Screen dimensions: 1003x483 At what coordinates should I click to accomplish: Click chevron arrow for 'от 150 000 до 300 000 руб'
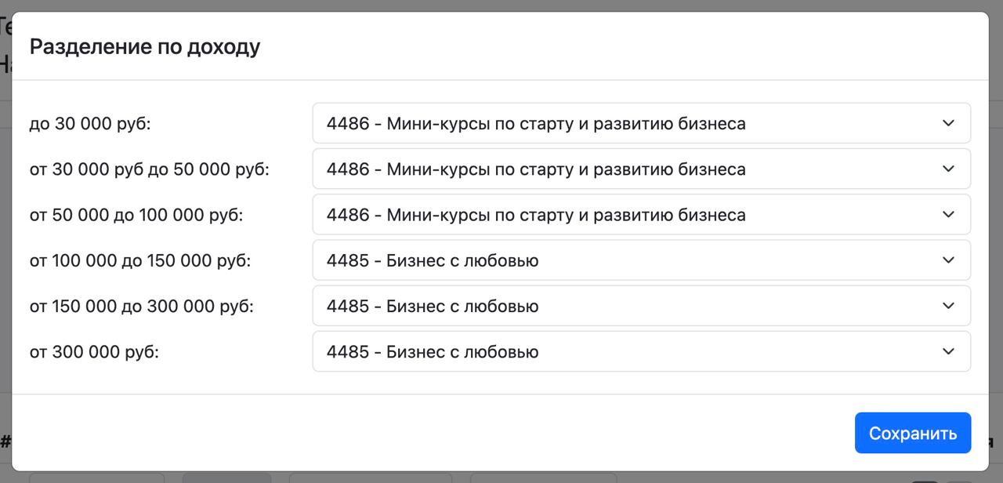948,305
